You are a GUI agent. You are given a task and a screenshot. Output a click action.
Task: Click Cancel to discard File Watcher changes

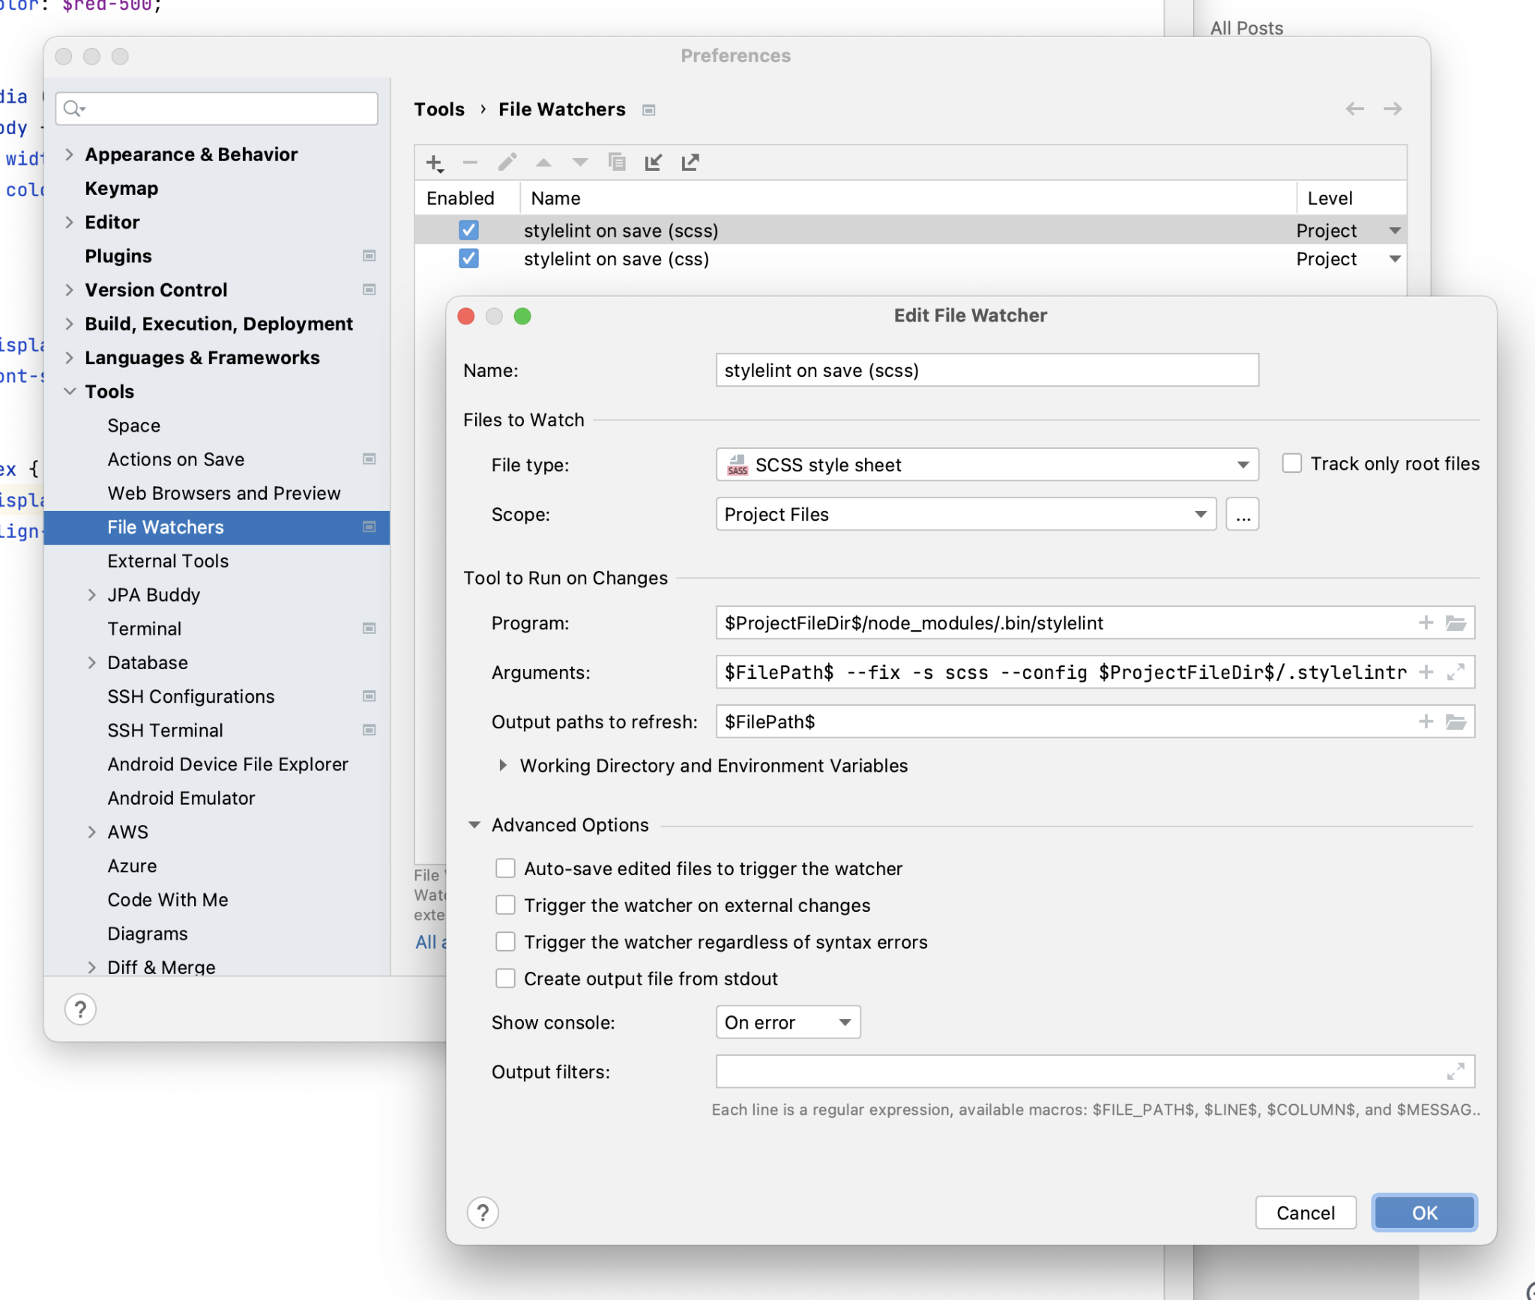point(1306,1211)
